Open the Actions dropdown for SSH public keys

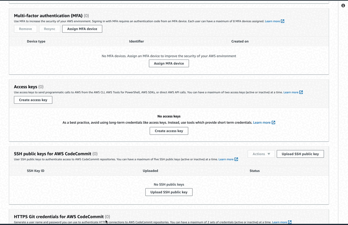point(261,154)
